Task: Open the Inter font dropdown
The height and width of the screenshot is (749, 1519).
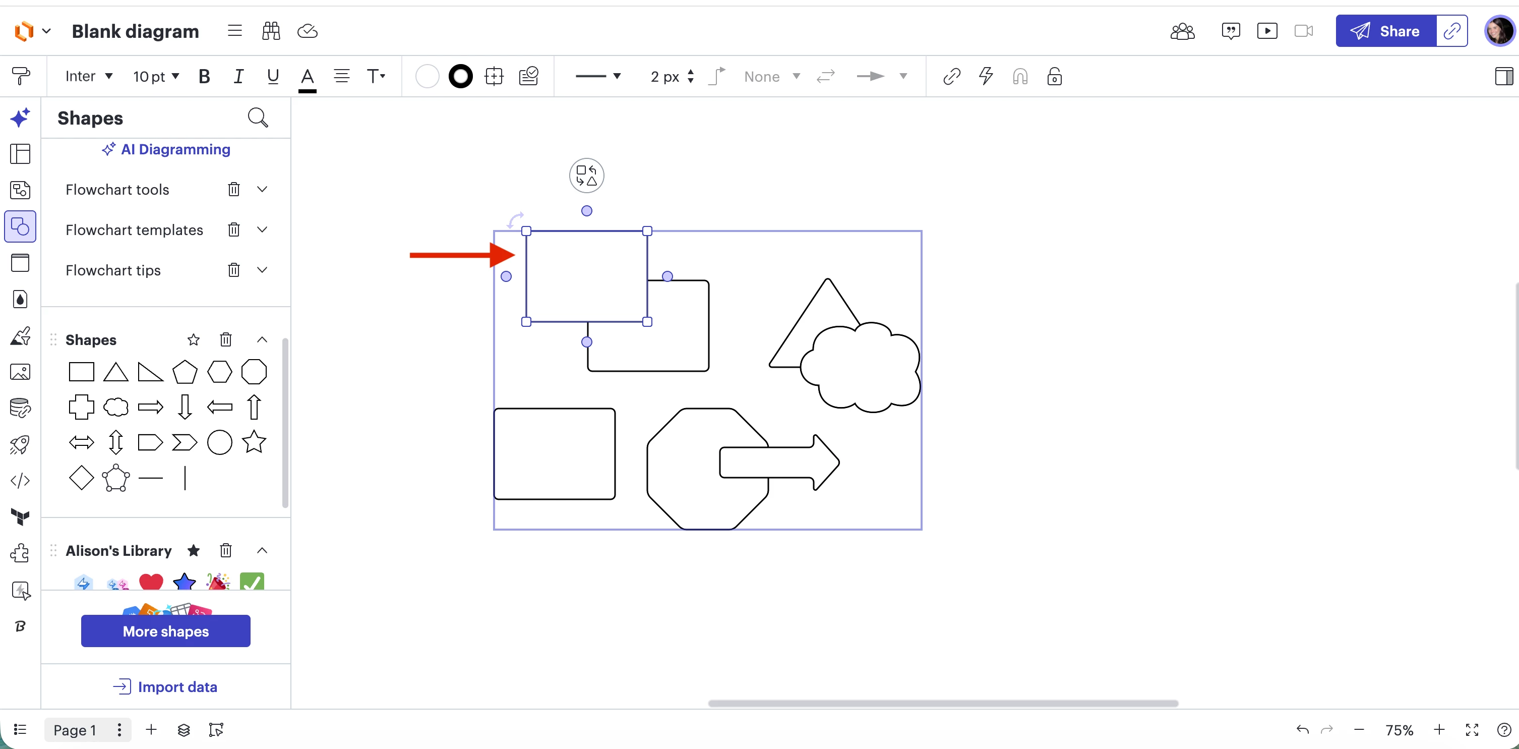Action: [88, 77]
